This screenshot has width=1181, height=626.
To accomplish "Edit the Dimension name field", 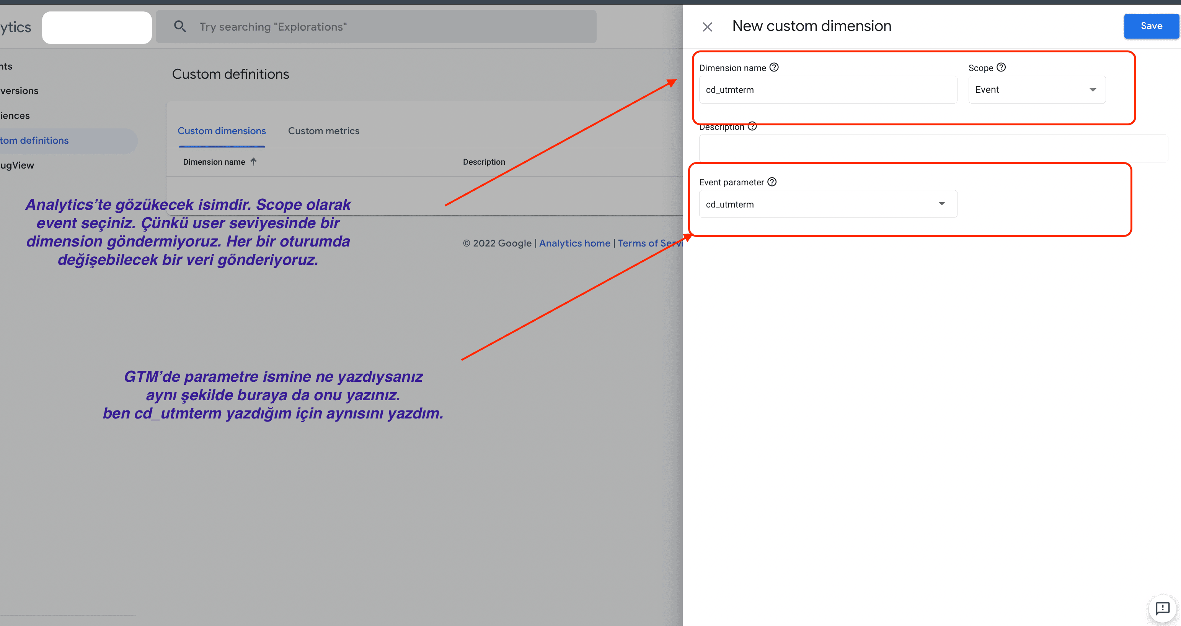I will [x=828, y=90].
